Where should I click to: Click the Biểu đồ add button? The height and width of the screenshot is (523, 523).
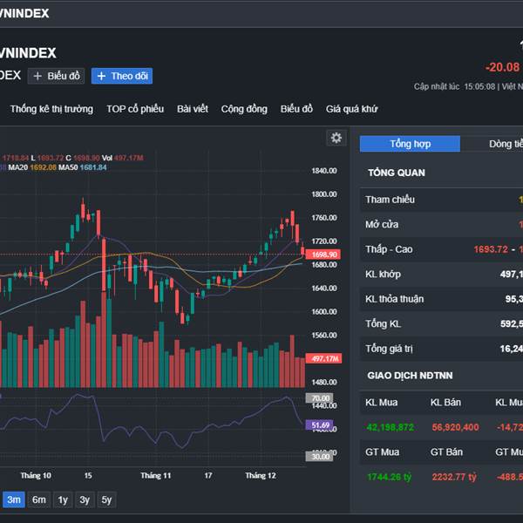point(56,76)
